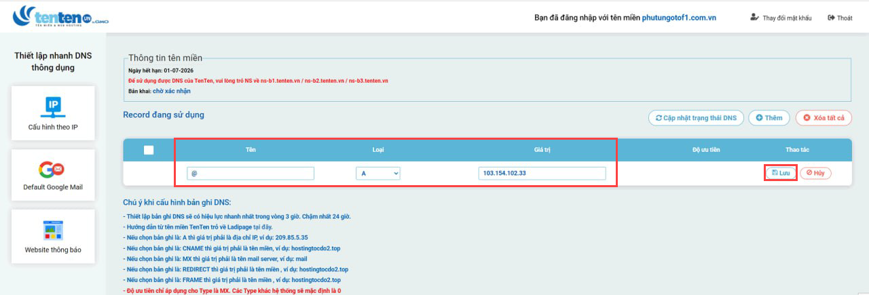Screen dimensions: 869x295
Task: Click the Tên column header
Action: point(251,149)
